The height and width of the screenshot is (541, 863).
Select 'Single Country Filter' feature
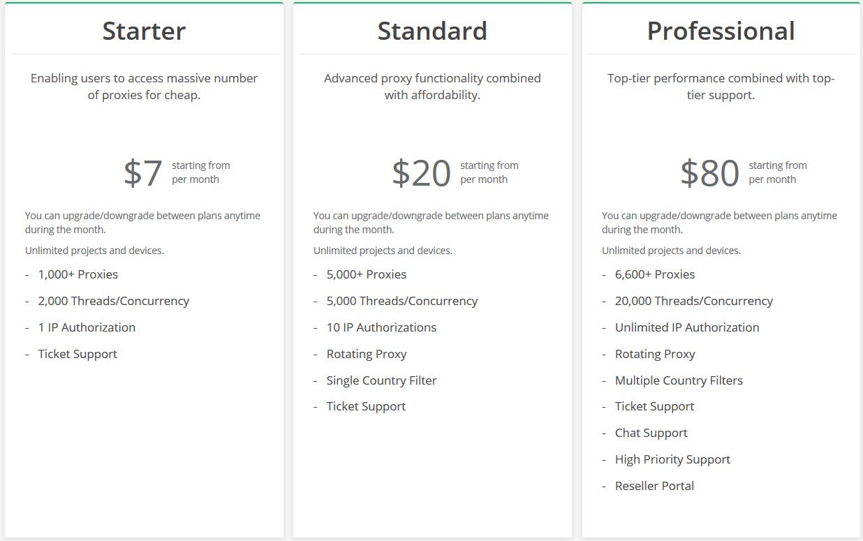[x=381, y=380]
